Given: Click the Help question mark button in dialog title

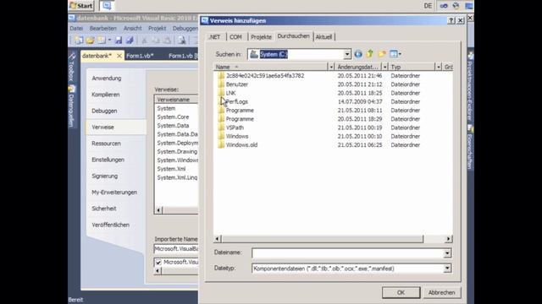Looking at the screenshot, I should 451,20.
